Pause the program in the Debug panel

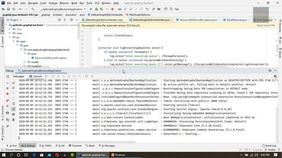7,88
